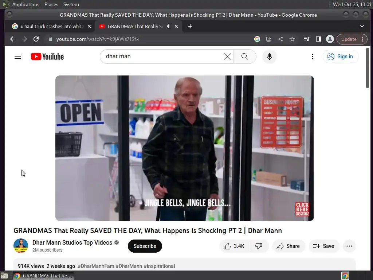Click the page vertical scrollbar thumb
The image size is (373, 280).
[368, 68]
